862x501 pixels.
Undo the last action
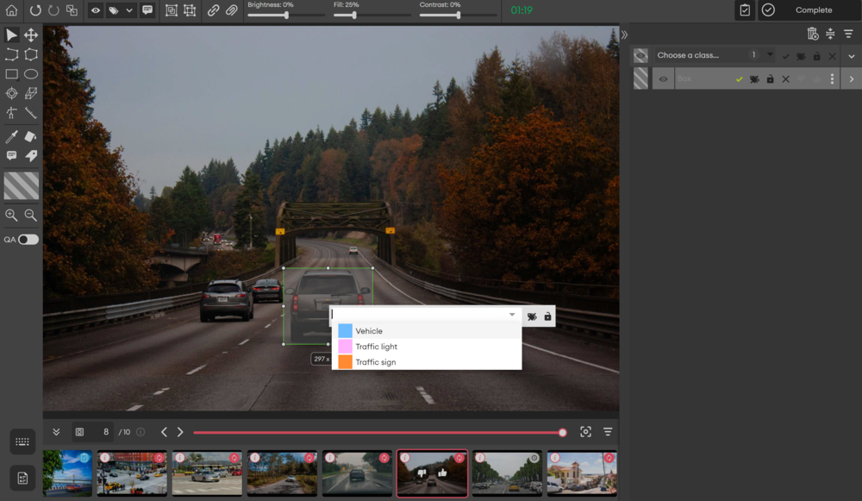coord(35,9)
